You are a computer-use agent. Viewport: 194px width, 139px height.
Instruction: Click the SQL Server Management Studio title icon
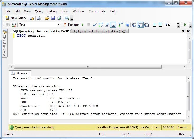(4, 4)
